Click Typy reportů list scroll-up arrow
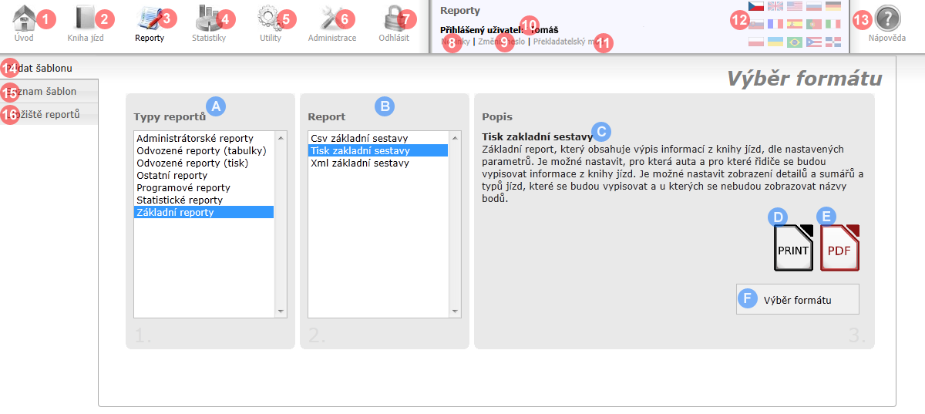Image resolution: width=925 pixels, height=414 pixels. click(x=281, y=137)
